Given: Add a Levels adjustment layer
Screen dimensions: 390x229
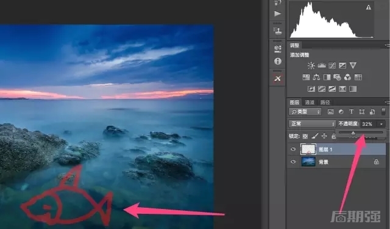Looking at the screenshot, I should (322, 65).
